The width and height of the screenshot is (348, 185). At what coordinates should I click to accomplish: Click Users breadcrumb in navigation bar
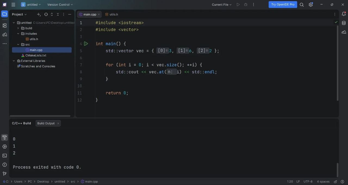[x=18, y=181]
